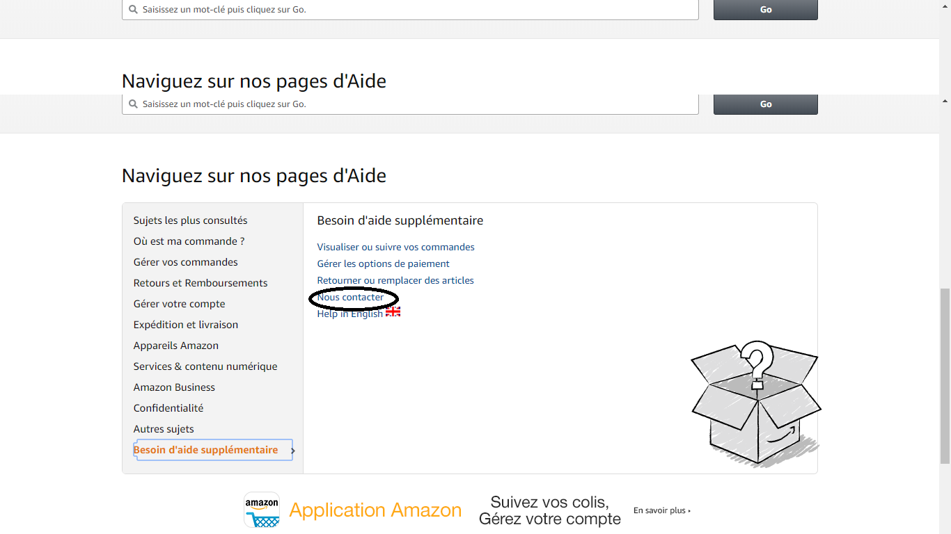951x534 pixels.
Task: Click En savoir plus link
Action: [661, 510]
